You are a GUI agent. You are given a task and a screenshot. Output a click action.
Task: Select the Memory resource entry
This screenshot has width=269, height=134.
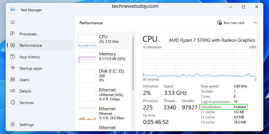coord(103,57)
